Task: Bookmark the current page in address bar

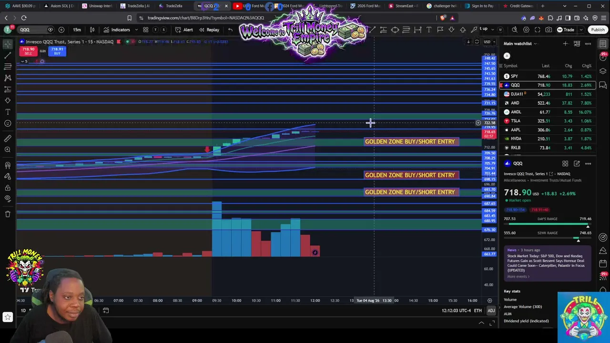Action: [x=129, y=18]
